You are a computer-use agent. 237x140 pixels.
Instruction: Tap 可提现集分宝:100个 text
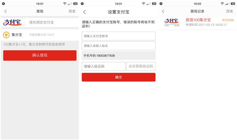(42, 35)
